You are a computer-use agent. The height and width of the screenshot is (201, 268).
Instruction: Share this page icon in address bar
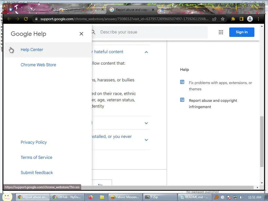click(214, 19)
